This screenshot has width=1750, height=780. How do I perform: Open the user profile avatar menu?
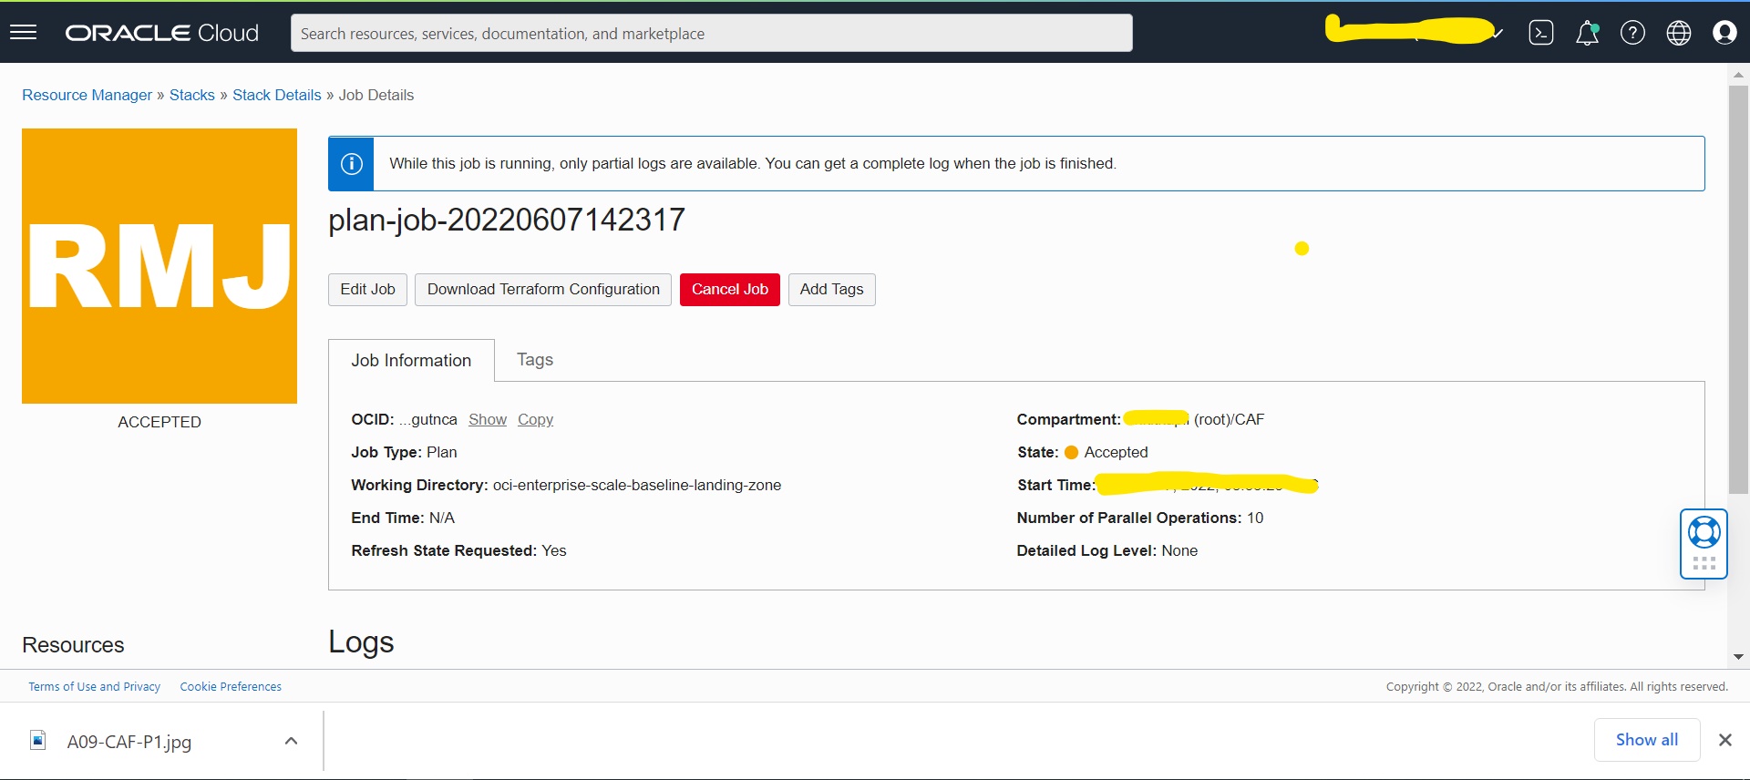[x=1724, y=33]
